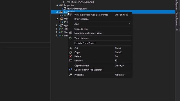Click View in Browser (Google Chrome) entry

(x=100, y=15)
